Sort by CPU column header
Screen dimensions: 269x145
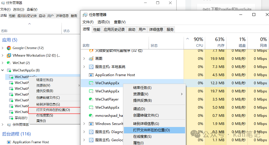click(x=194, y=43)
